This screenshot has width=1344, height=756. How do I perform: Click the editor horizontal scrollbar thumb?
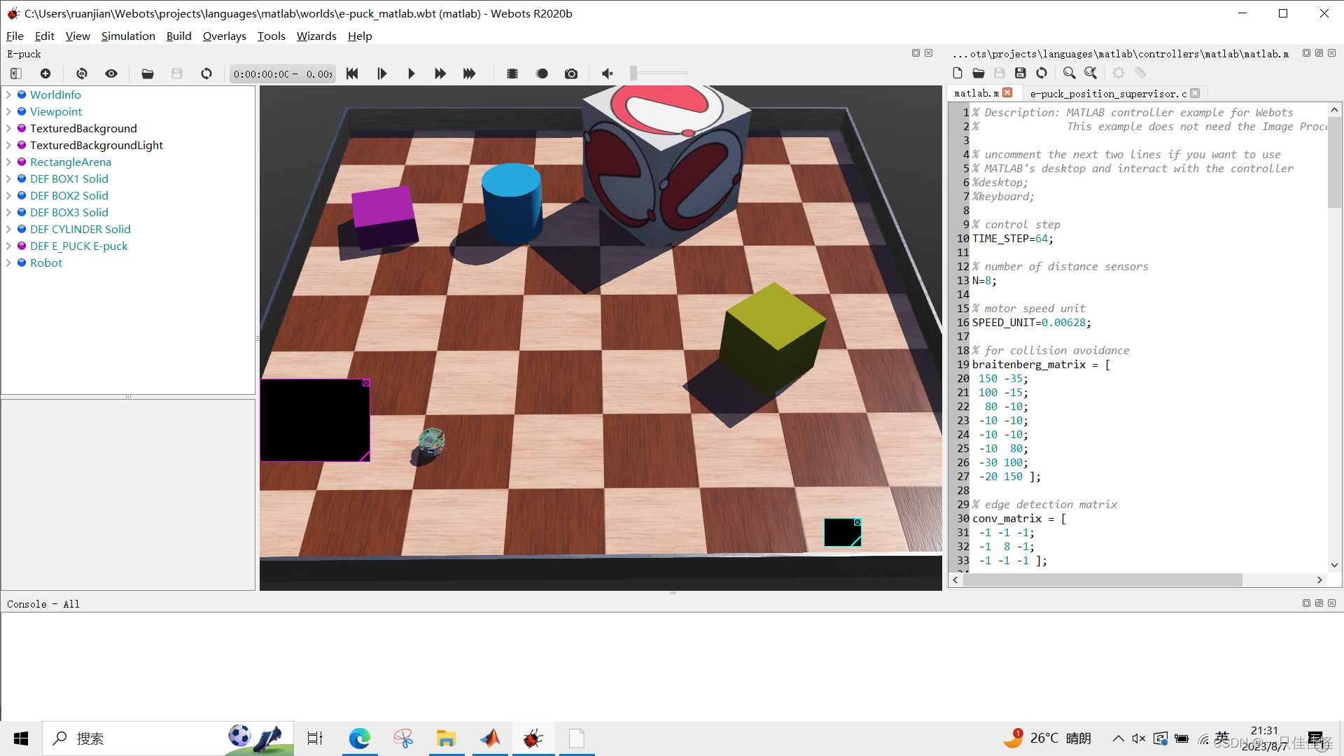(1102, 580)
